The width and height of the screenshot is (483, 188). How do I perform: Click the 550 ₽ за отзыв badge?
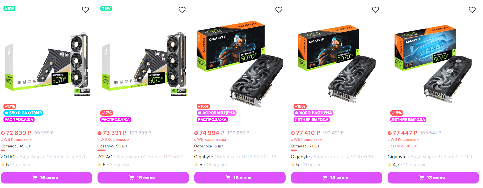click(23, 113)
